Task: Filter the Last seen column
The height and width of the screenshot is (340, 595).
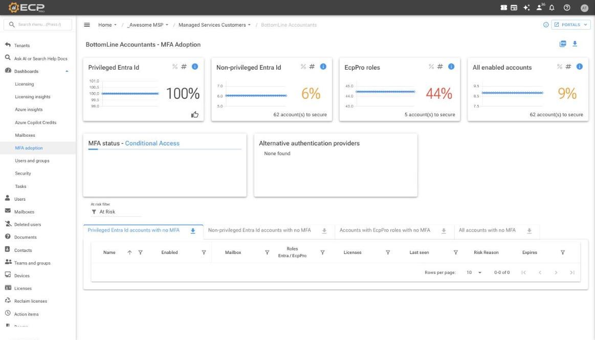Action: (456, 252)
